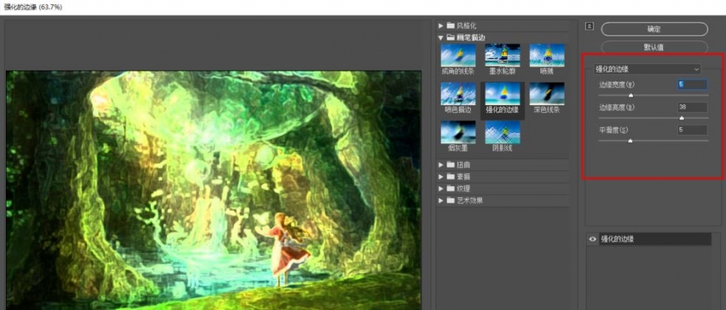The height and width of the screenshot is (310, 726).
Task: Hide the filter thumbnails with the collapse icon
Action: tap(589, 27)
